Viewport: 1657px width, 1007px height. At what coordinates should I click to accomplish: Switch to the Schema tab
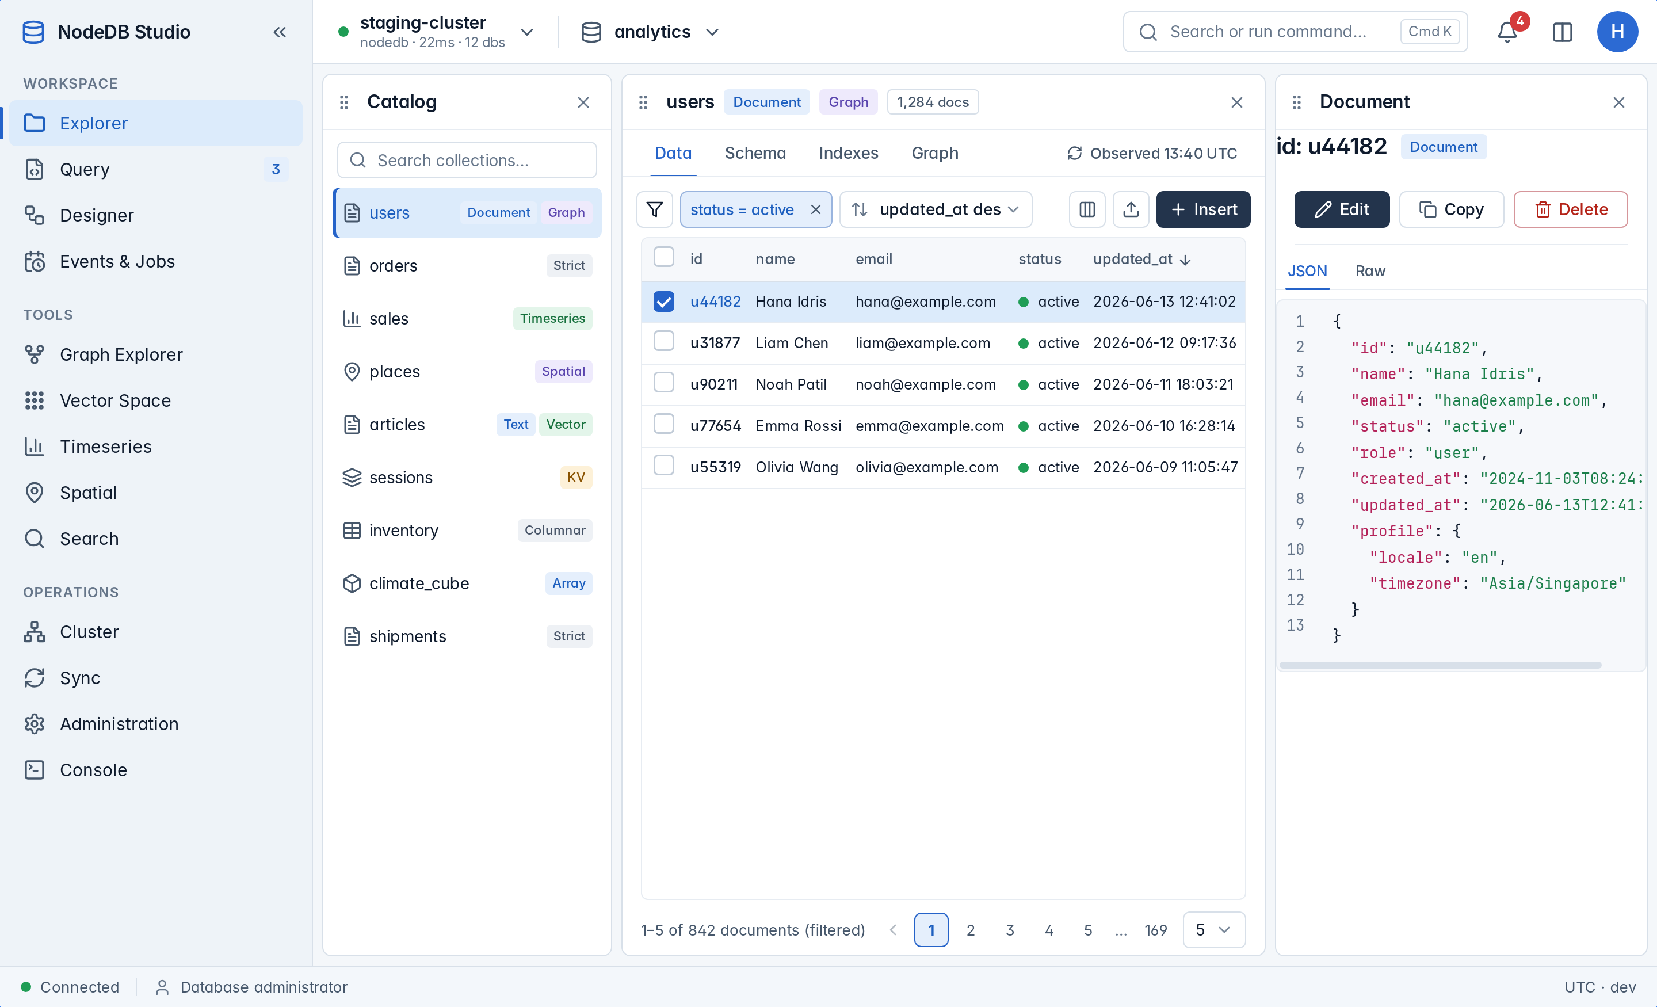pos(754,154)
